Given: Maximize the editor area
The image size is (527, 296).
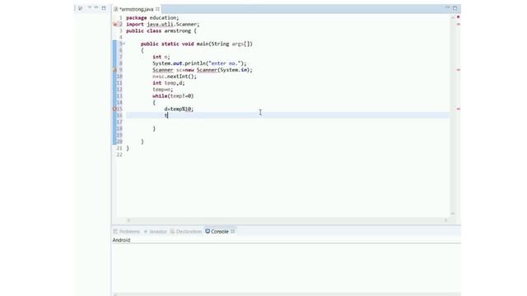Looking at the screenshot, I should click(x=455, y=7).
